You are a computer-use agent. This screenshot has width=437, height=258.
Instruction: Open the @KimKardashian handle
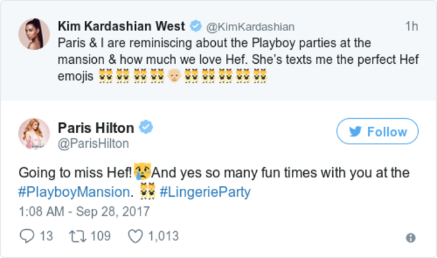coord(250,27)
